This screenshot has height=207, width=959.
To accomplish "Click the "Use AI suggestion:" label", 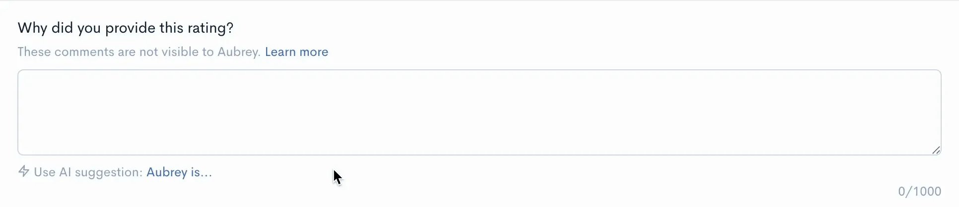I will tap(88, 172).
